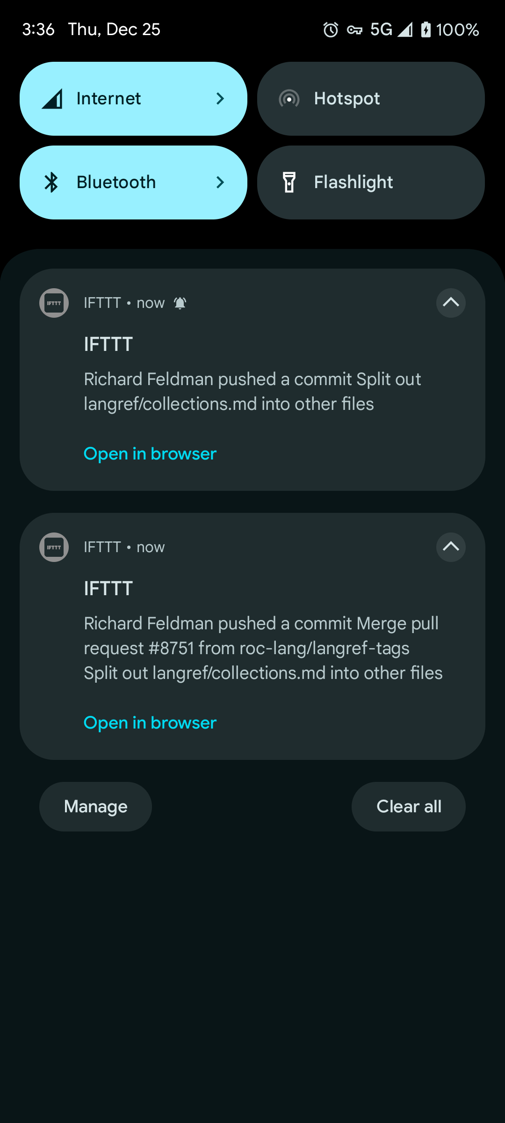Screen dimensions: 505x1123
Task: Tap the Bluetooth symbol icon
Action: [x=51, y=182]
